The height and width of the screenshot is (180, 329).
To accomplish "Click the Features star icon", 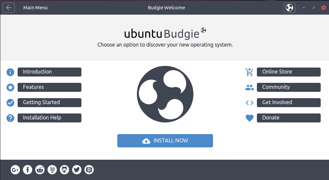I will click(10, 88).
